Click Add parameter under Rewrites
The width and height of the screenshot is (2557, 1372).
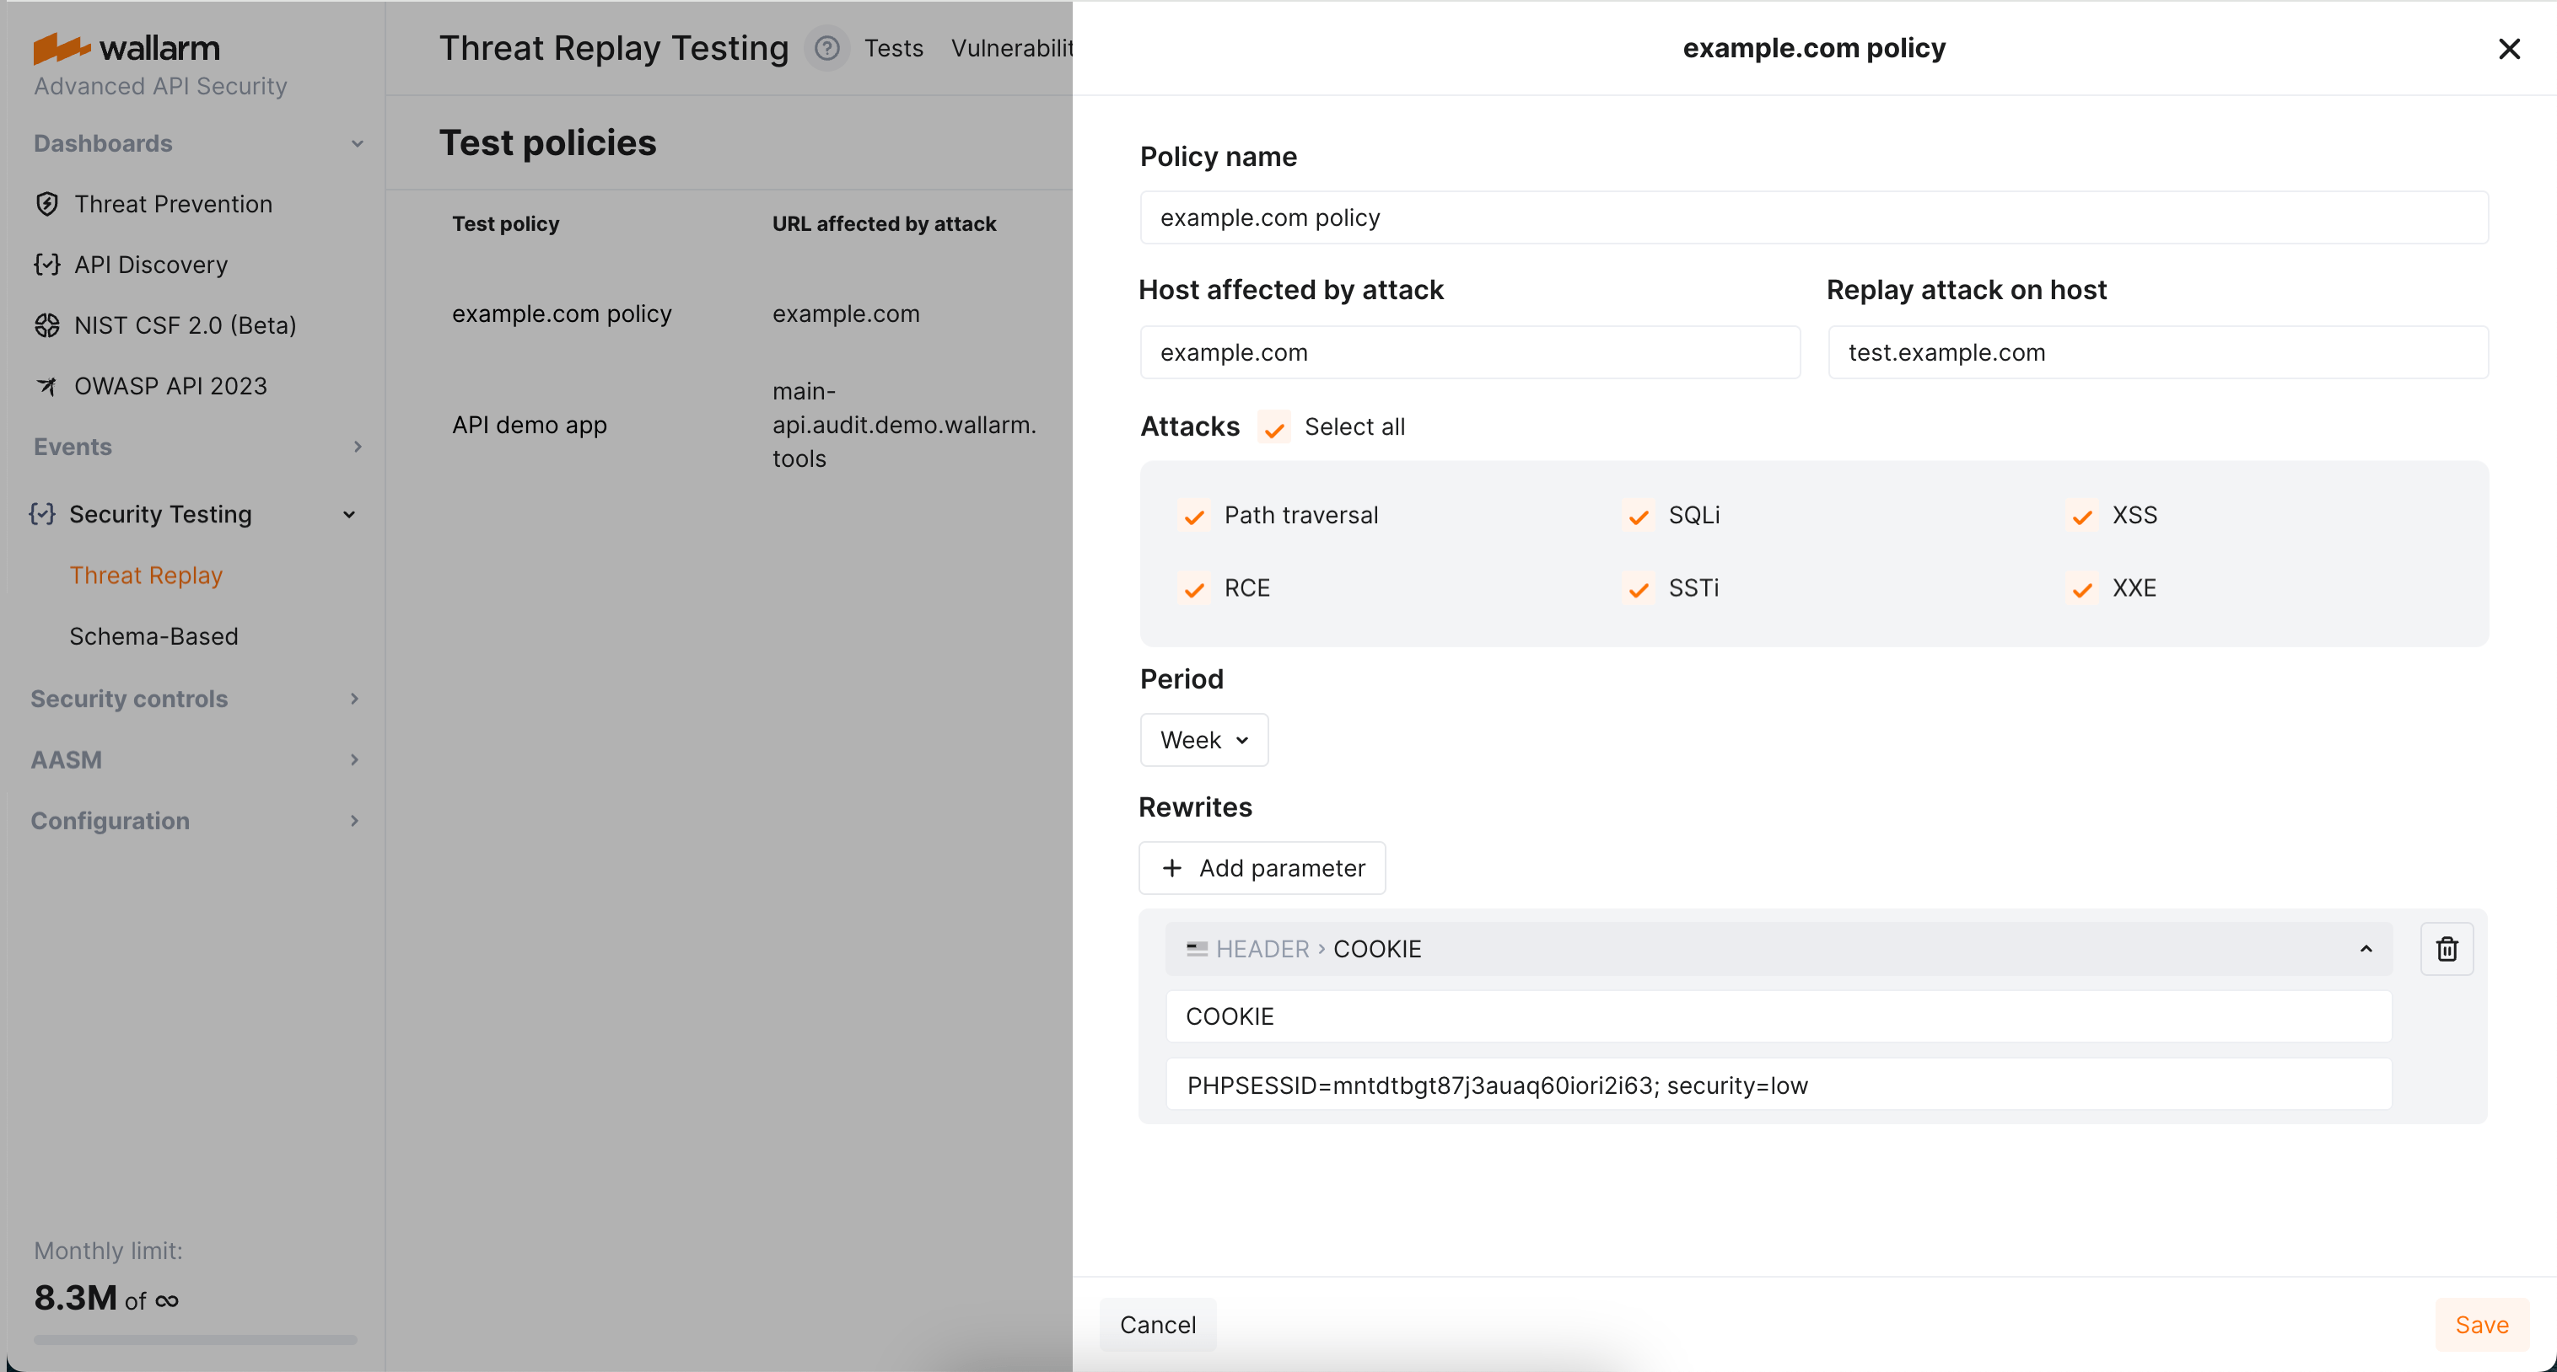tap(1262, 867)
